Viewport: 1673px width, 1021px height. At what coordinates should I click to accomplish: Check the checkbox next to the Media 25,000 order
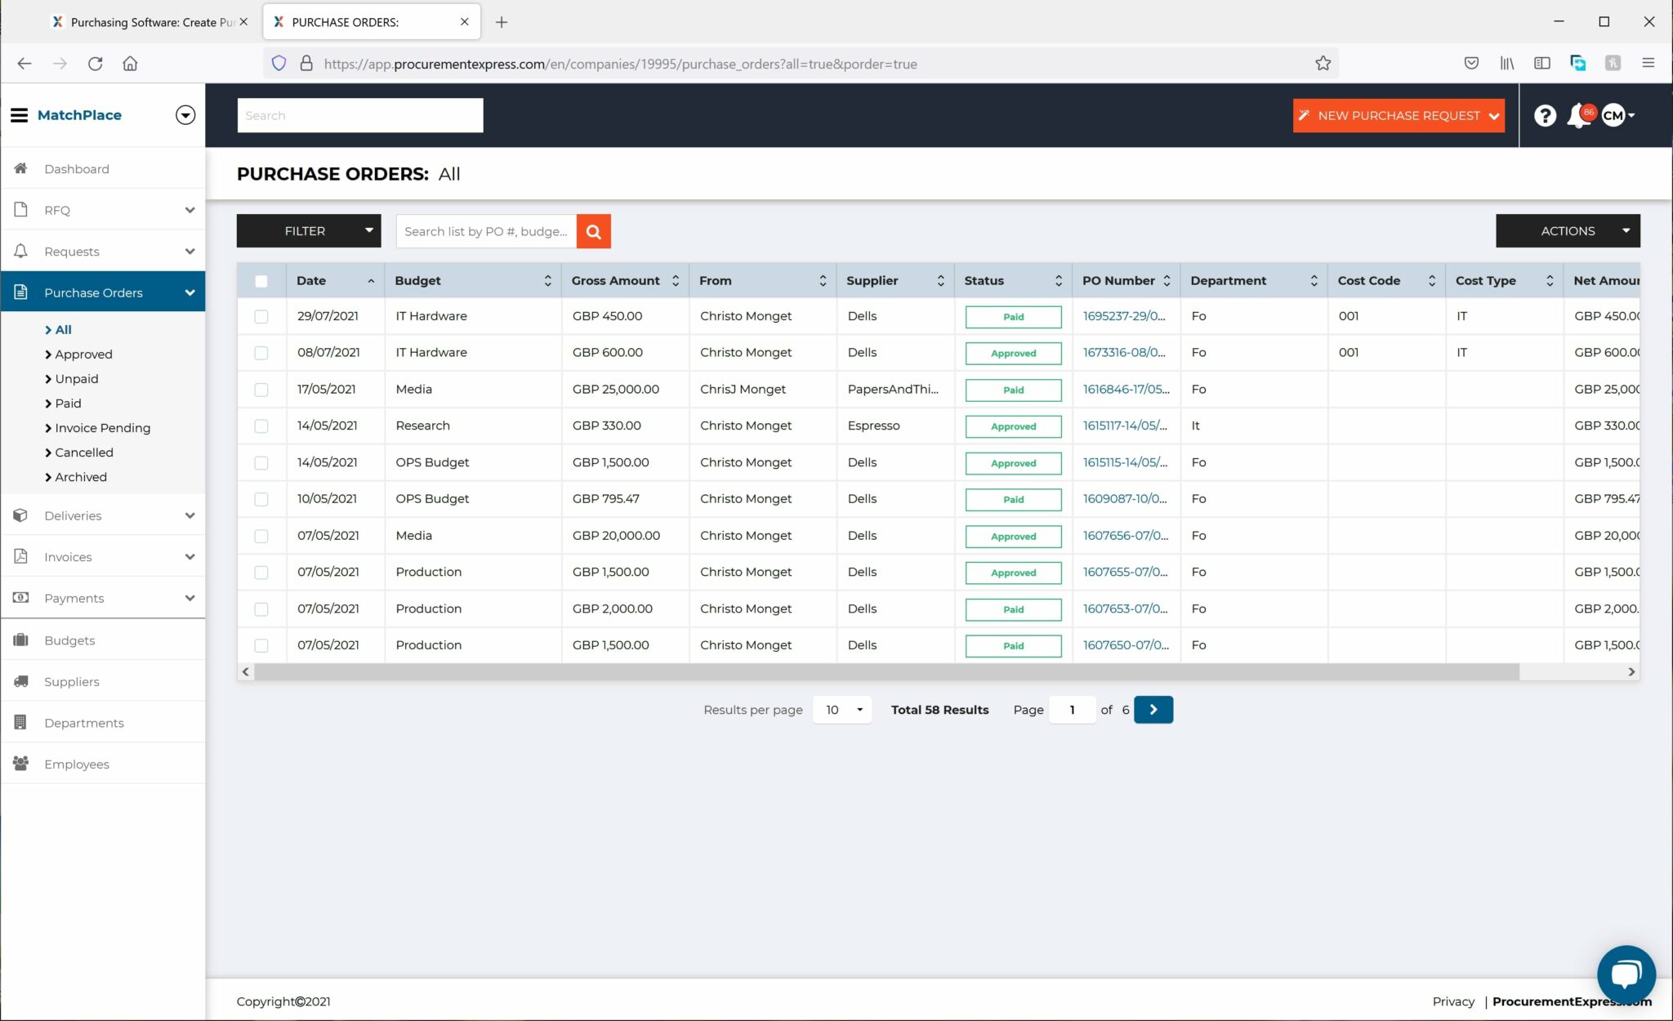261,389
